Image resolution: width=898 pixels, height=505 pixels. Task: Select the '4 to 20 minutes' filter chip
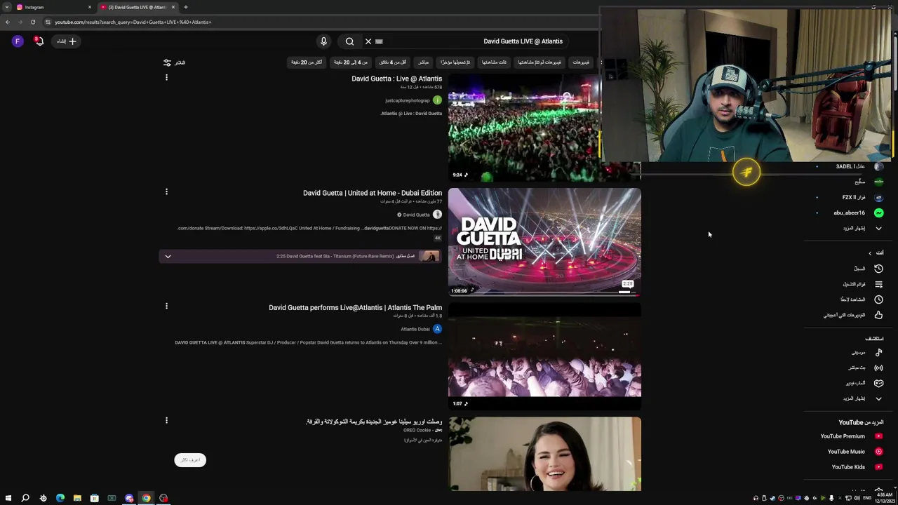tap(351, 62)
